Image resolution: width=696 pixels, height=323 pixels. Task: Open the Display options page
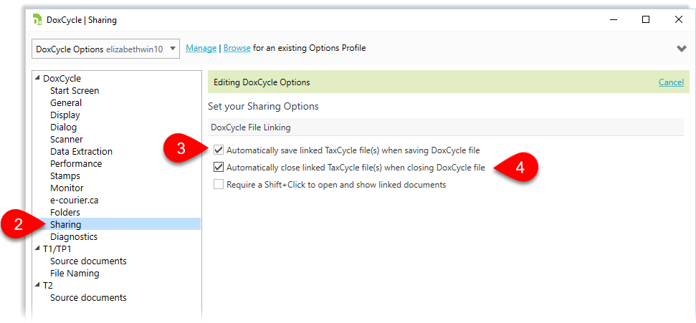[65, 115]
